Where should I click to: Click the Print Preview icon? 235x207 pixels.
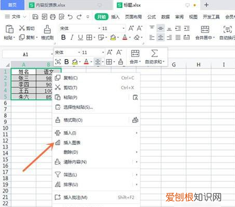(61, 17)
